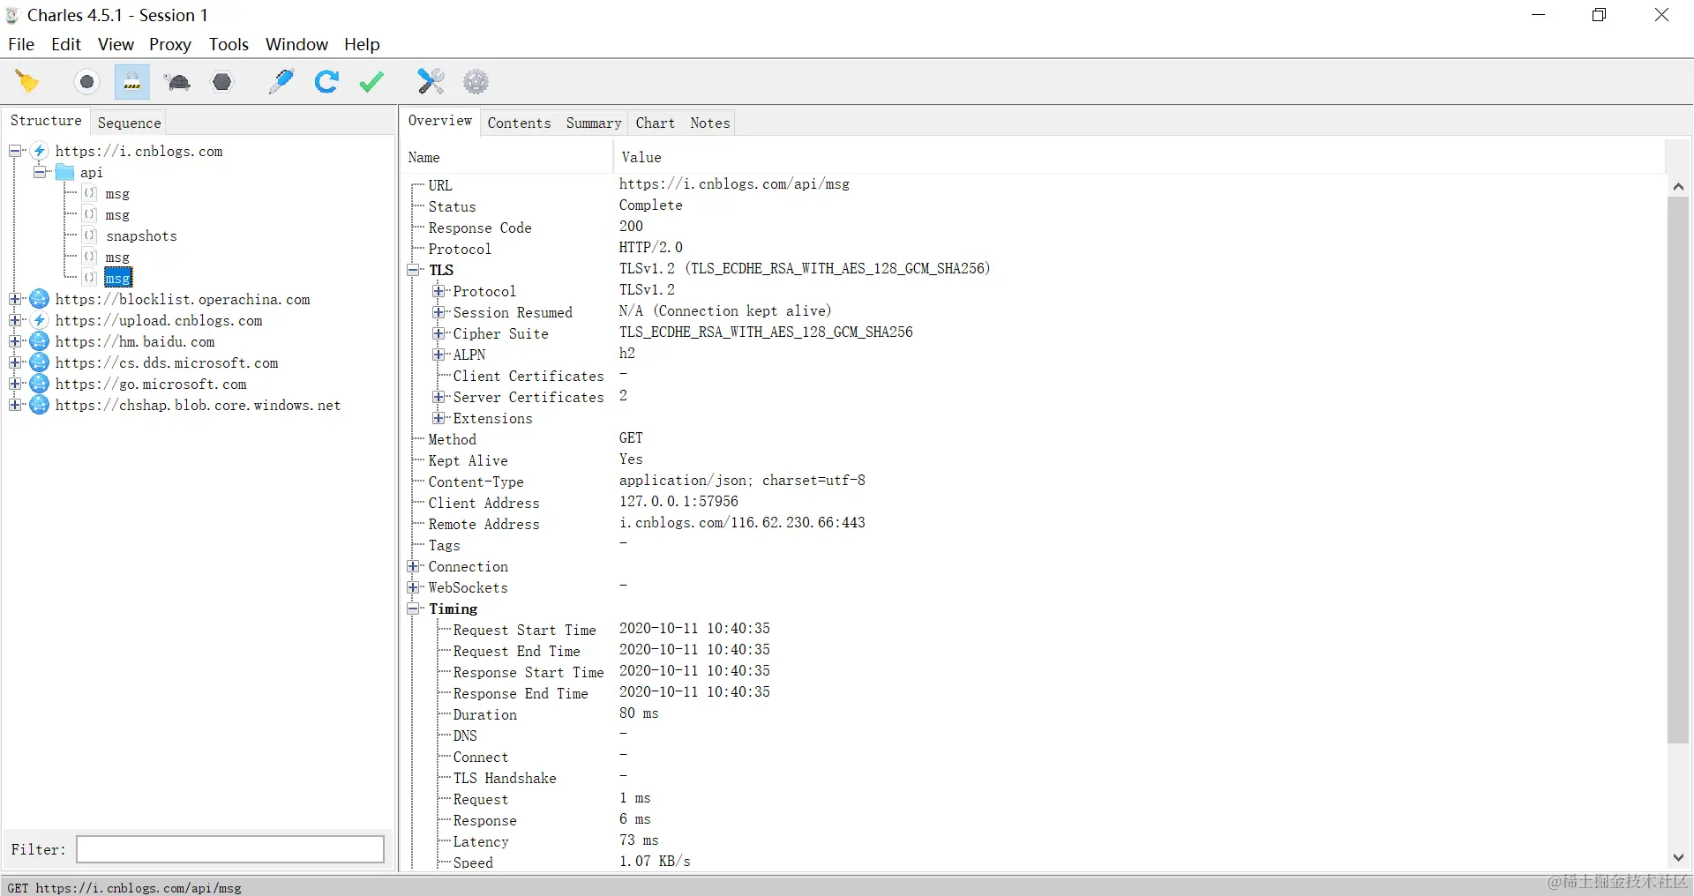Expand the blocklist.operachina.com host
The image size is (1694, 896).
pyautogui.click(x=15, y=299)
